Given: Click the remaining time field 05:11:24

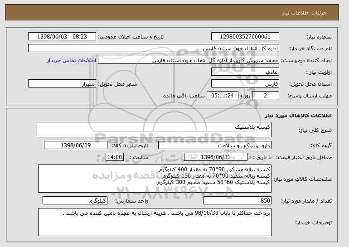Looking at the screenshot, I should click(223, 96).
